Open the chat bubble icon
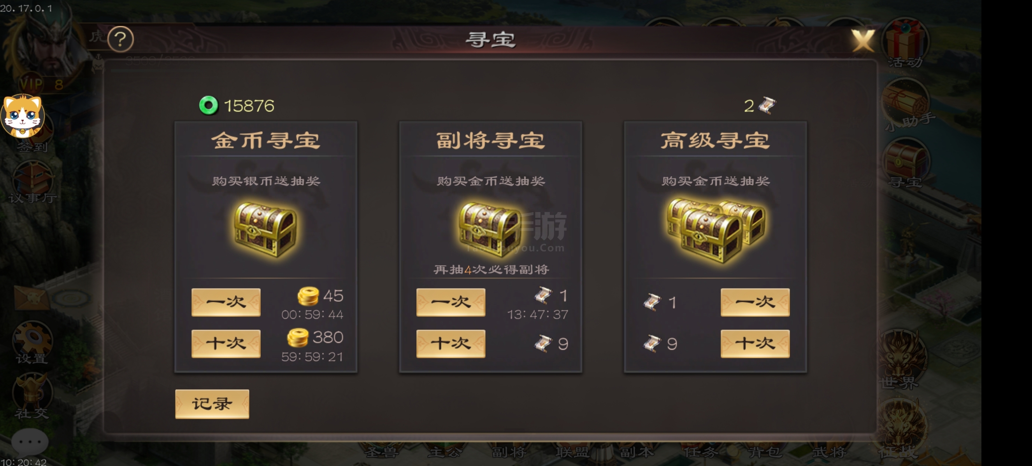 [x=30, y=442]
